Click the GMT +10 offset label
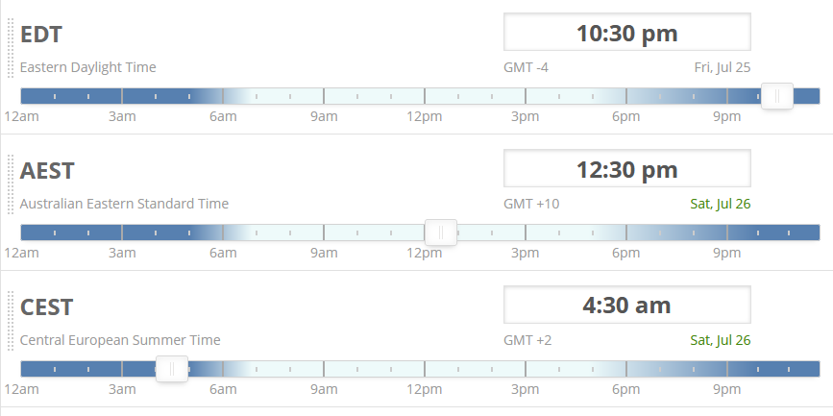833x416 pixels. point(531,204)
